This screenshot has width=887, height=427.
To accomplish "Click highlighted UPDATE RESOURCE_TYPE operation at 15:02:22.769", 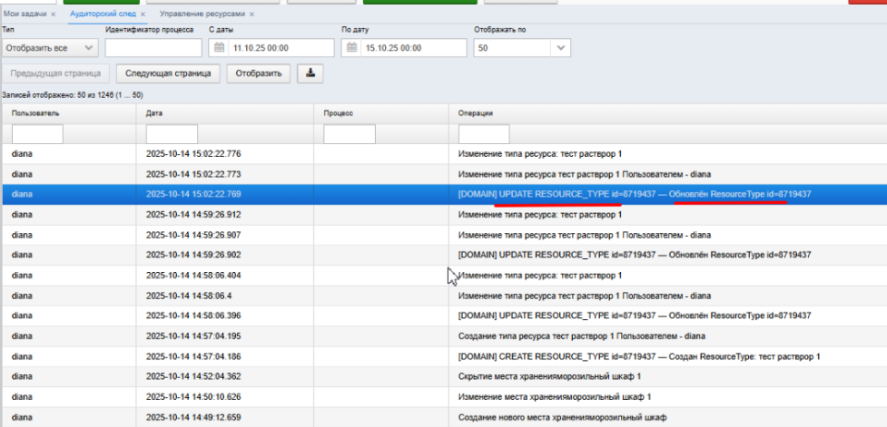I will click(635, 194).
